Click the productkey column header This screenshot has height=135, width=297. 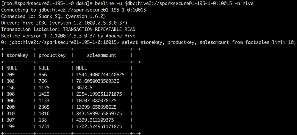pos(53,55)
